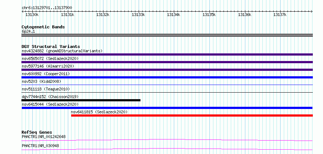The image size is (323, 154).
Task: Select the nsv6565072 (Sedlazeck2020) label
Action: [50, 58]
